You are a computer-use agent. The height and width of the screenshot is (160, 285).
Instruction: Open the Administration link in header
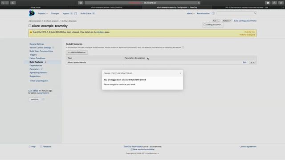pyautogui.click(x=203, y=14)
